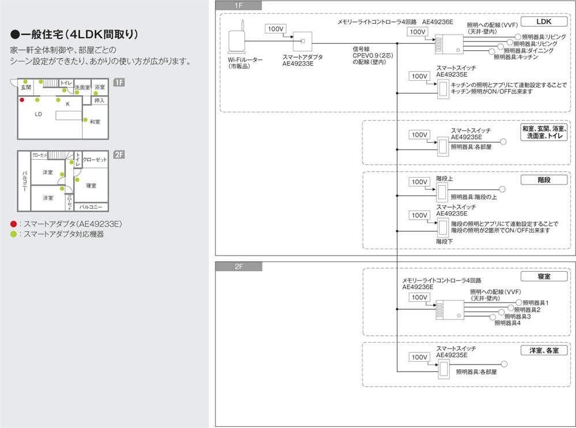This screenshot has width=576, height=428.
Task: Select the green dot in 和室 room
Action: (x=85, y=120)
